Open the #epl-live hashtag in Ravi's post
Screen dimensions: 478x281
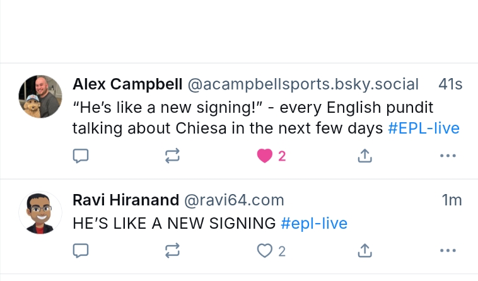pos(313,223)
